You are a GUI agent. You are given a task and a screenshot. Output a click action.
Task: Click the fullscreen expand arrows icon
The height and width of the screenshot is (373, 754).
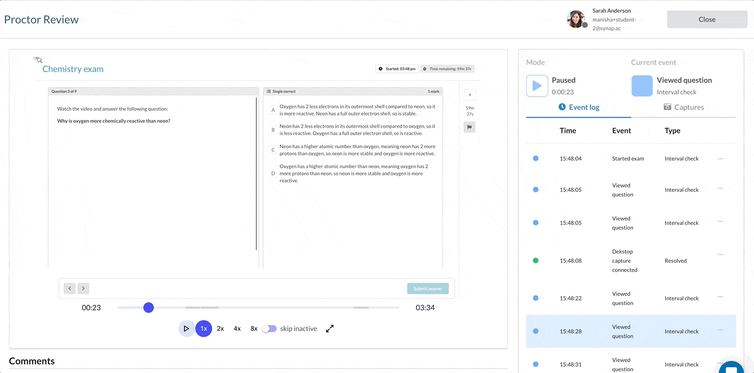point(330,329)
